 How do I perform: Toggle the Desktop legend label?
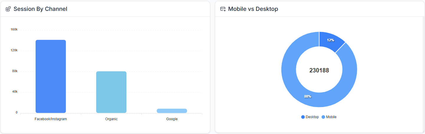pos(312,117)
